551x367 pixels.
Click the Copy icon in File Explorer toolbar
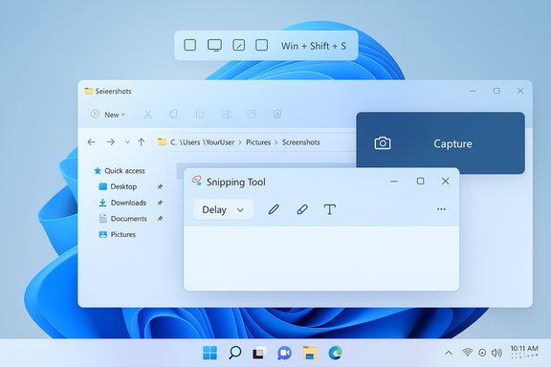pos(173,114)
